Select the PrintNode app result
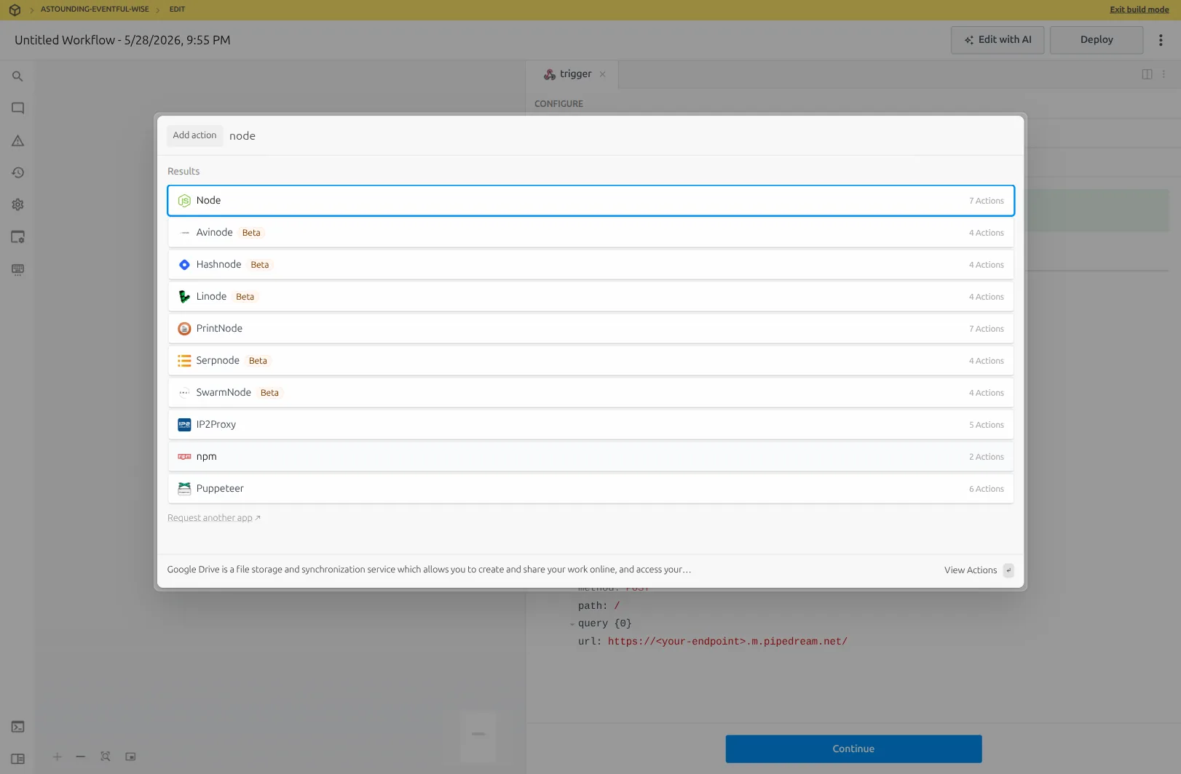 pyautogui.click(x=590, y=329)
